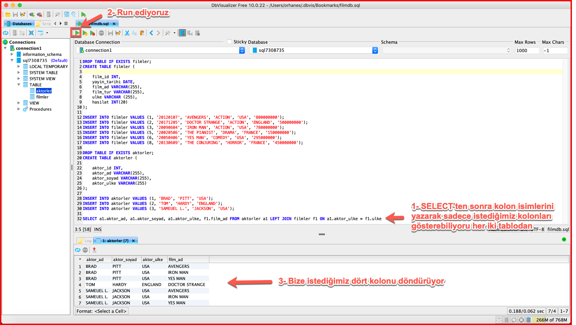This screenshot has height=325, width=576.
Task: Collapse the sql7308735 database node
Action: (12, 60)
